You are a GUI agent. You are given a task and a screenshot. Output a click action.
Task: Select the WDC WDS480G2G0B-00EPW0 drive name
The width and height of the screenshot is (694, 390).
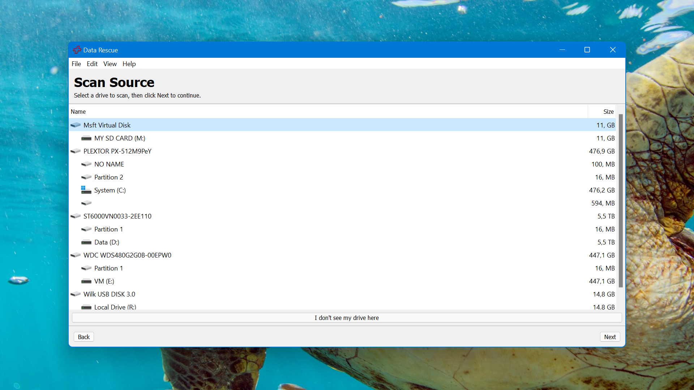tap(127, 255)
